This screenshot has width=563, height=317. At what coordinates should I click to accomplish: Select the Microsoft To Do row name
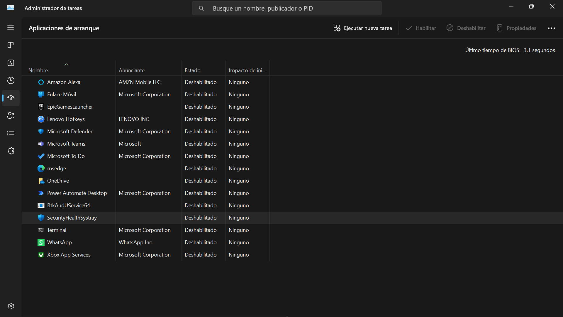(66, 156)
